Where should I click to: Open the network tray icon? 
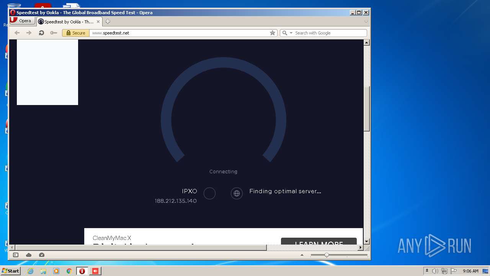444,271
